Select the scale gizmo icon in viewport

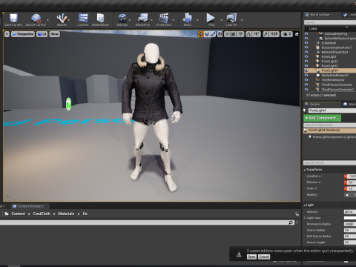[213, 34]
